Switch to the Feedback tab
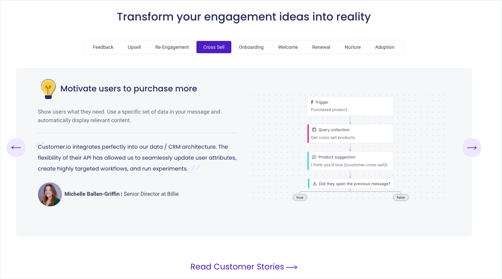This screenshot has height=279, width=502. [103, 47]
